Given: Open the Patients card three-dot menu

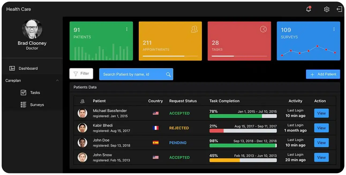Looking at the screenshot, I should tap(127, 29).
